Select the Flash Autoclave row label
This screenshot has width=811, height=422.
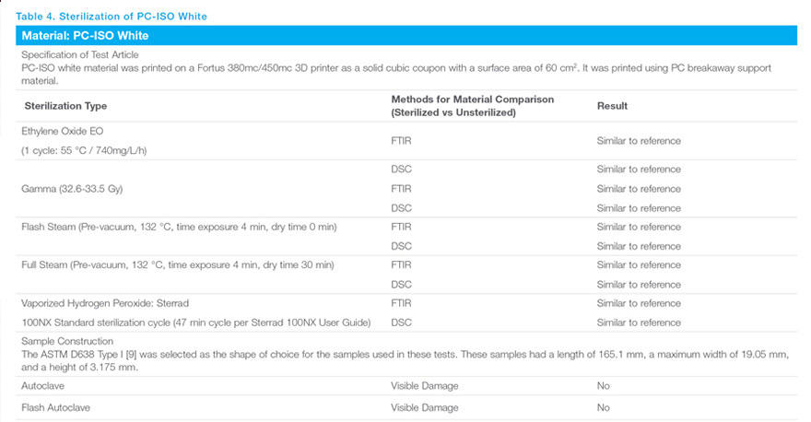point(55,406)
